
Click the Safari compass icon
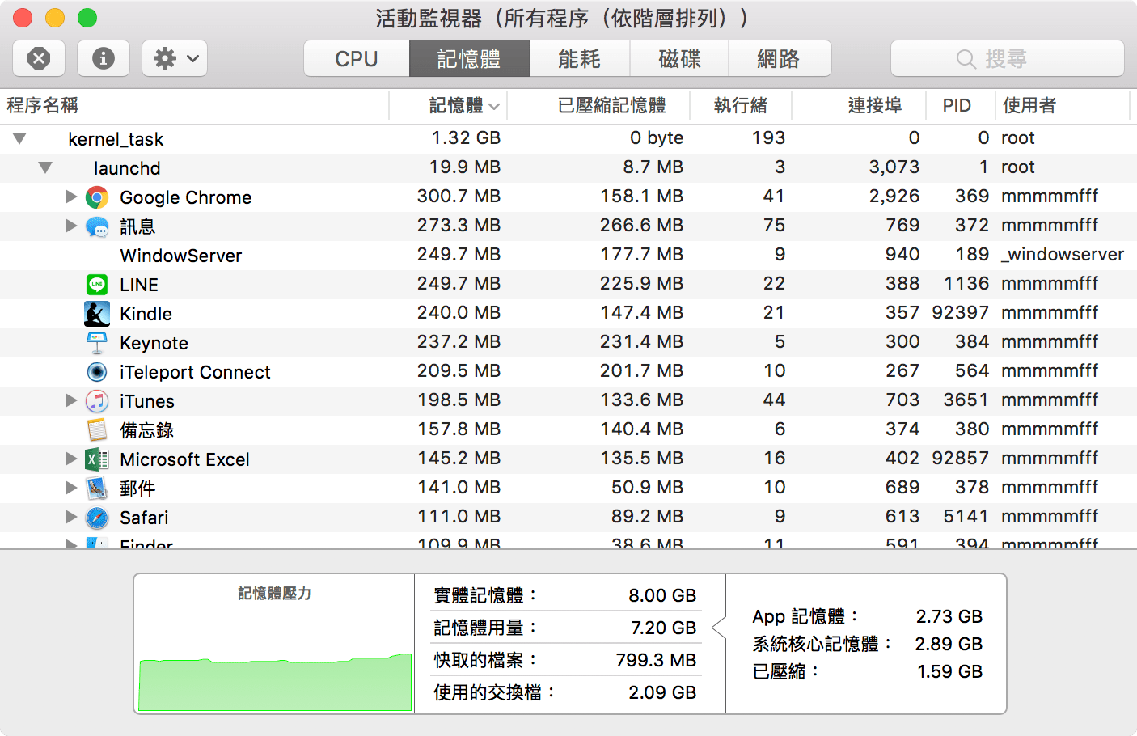coord(97,518)
